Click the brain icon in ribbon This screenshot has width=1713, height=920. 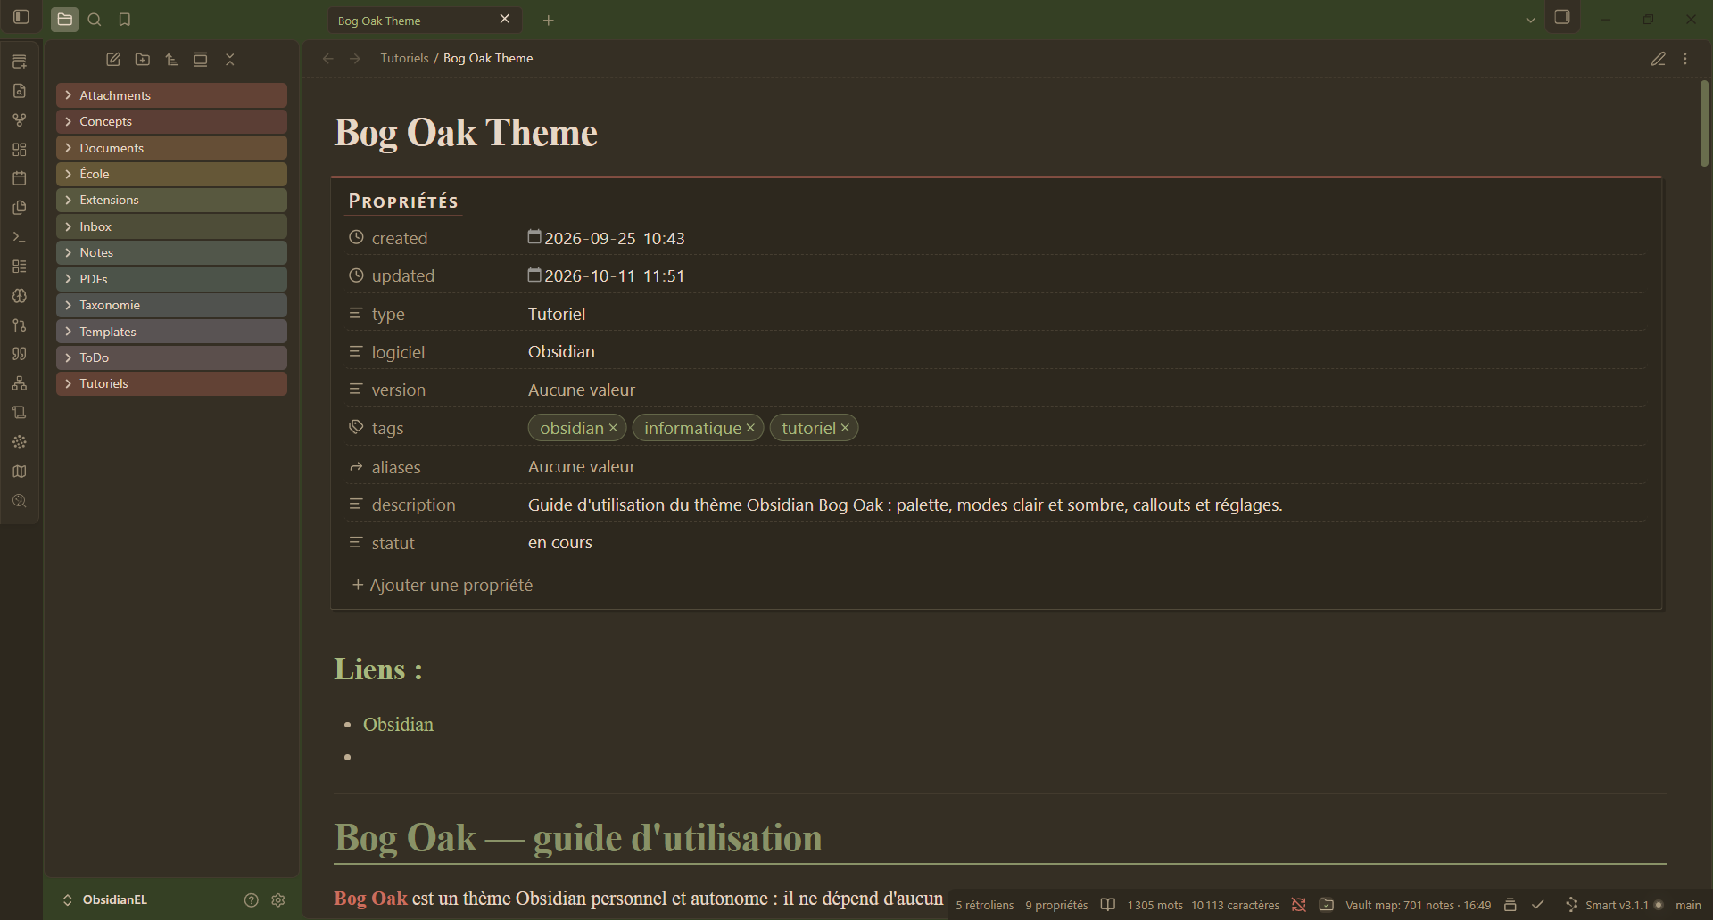pos(20,296)
